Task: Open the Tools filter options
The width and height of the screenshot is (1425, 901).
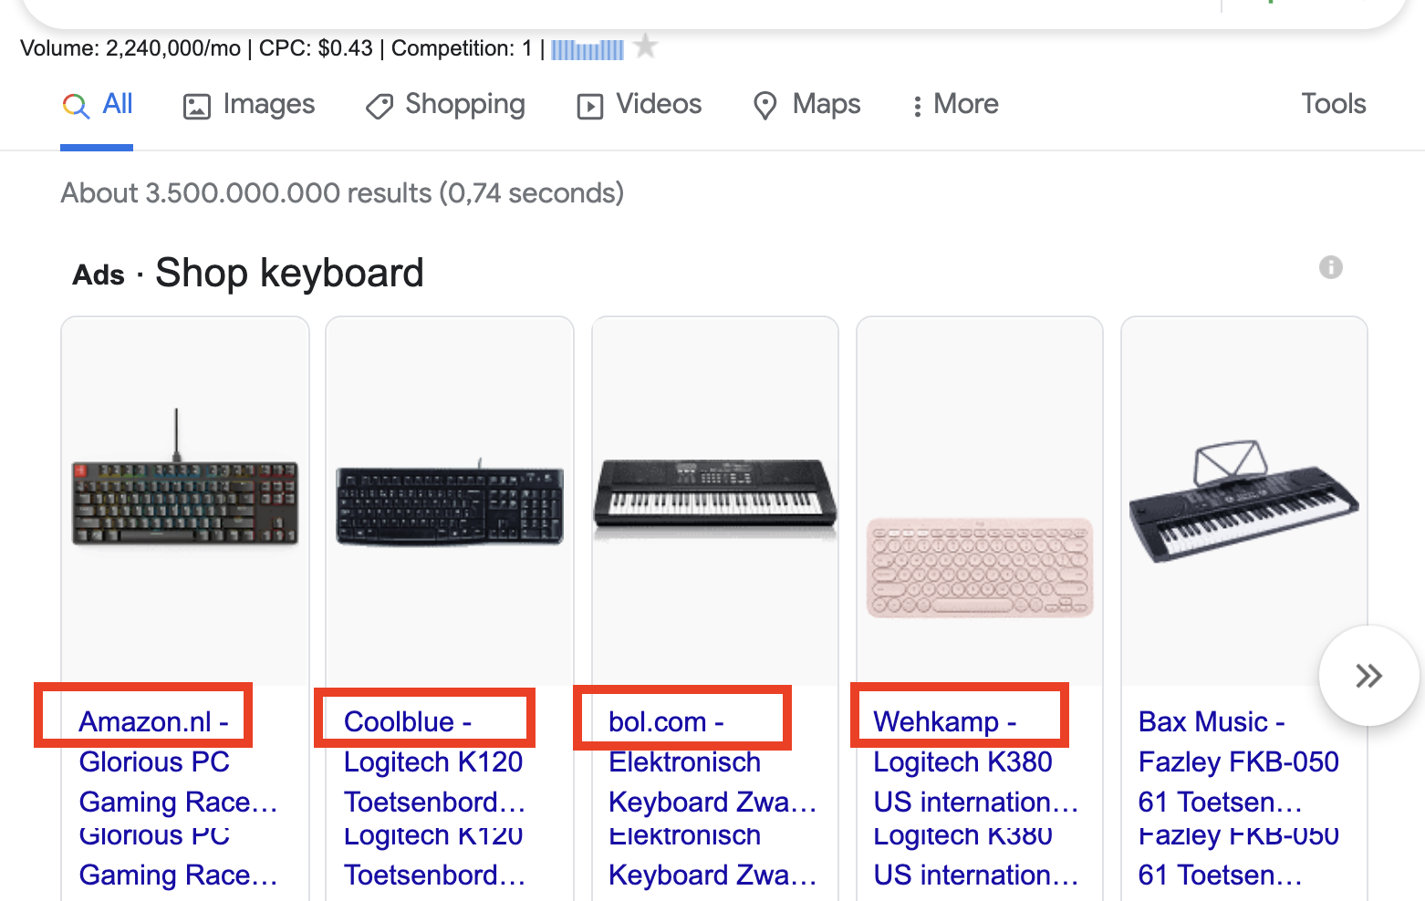Action: pyautogui.click(x=1333, y=104)
